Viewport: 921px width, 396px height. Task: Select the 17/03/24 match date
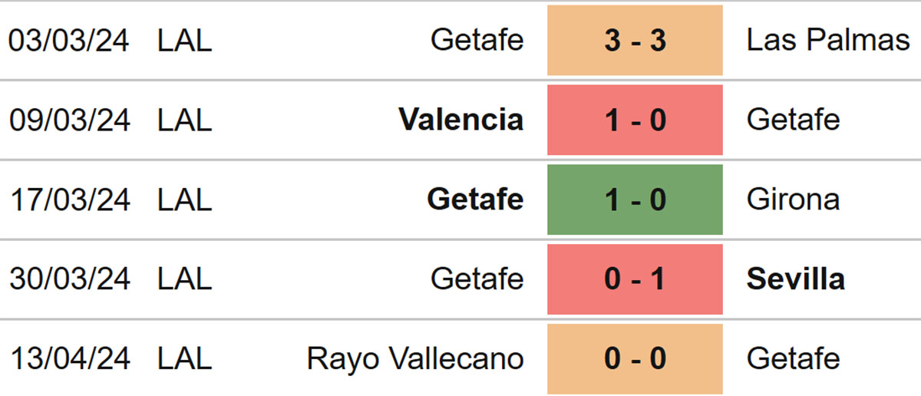pos(70,200)
